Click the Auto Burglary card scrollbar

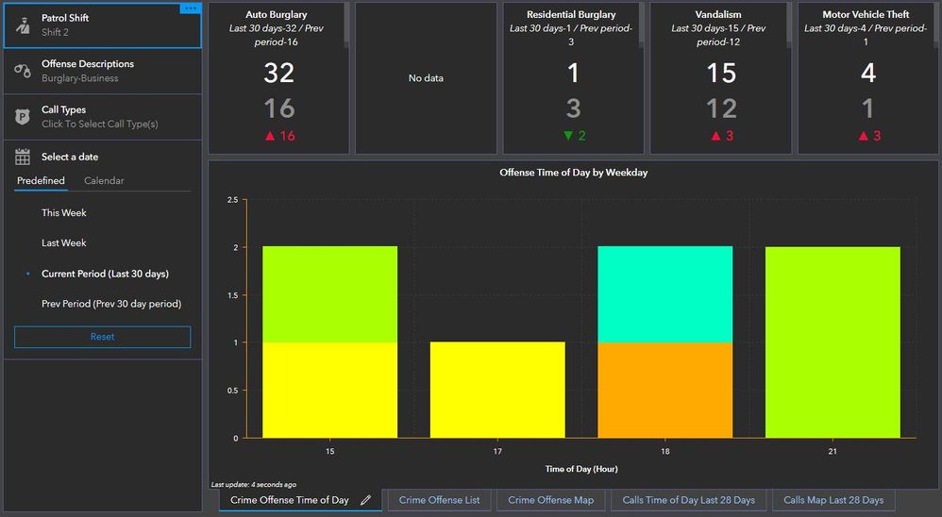click(x=346, y=24)
